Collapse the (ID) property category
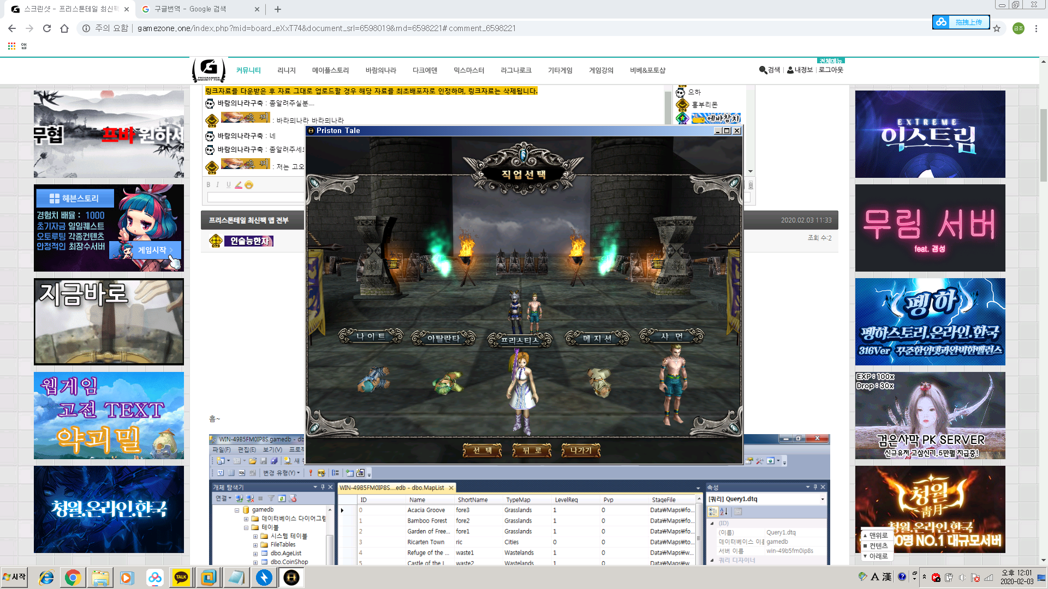This screenshot has height=589, width=1048. click(x=712, y=523)
